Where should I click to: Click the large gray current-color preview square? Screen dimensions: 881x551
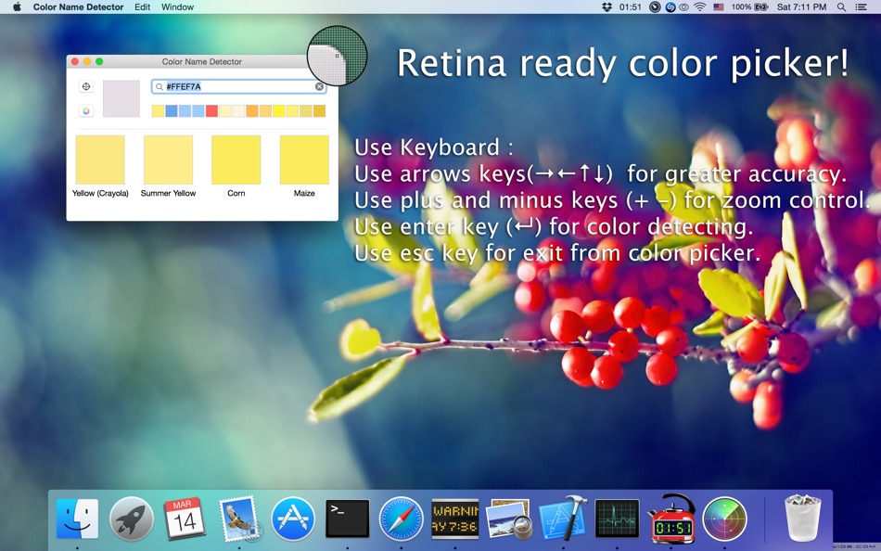pos(121,98)
